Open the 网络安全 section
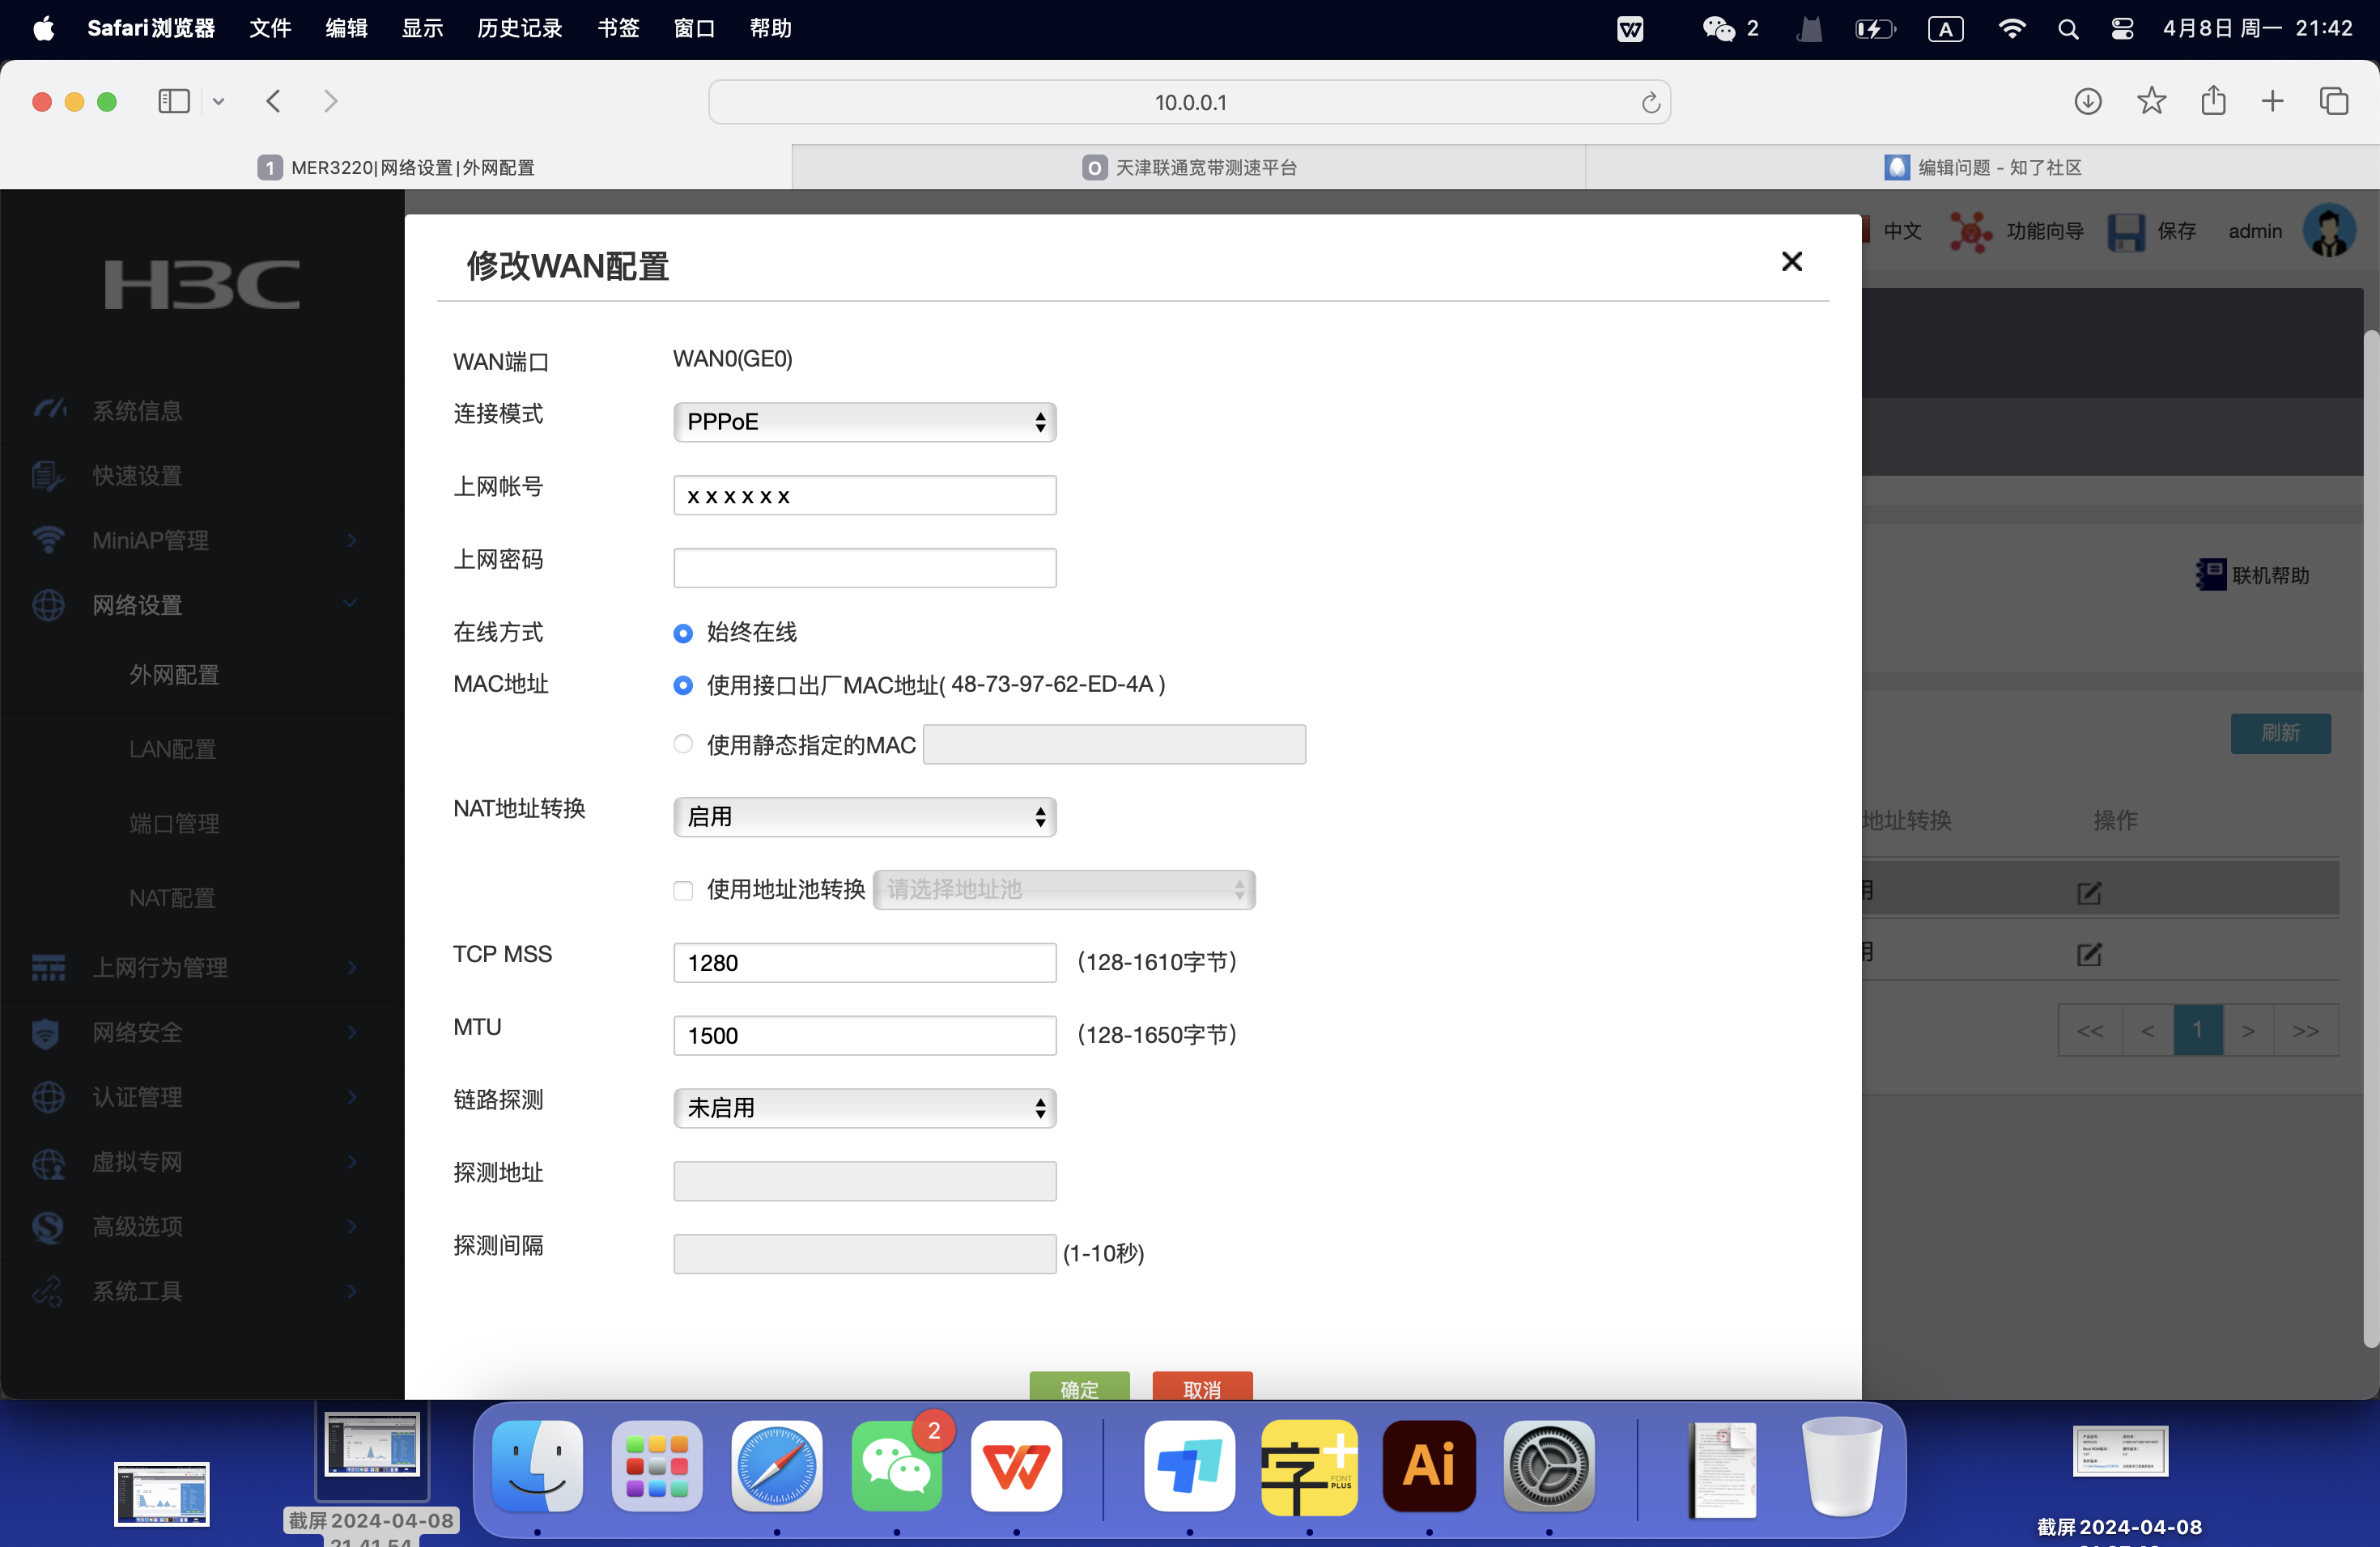The width and height of the screenshot is (2380, 1547). click(x=137, y=1032)
